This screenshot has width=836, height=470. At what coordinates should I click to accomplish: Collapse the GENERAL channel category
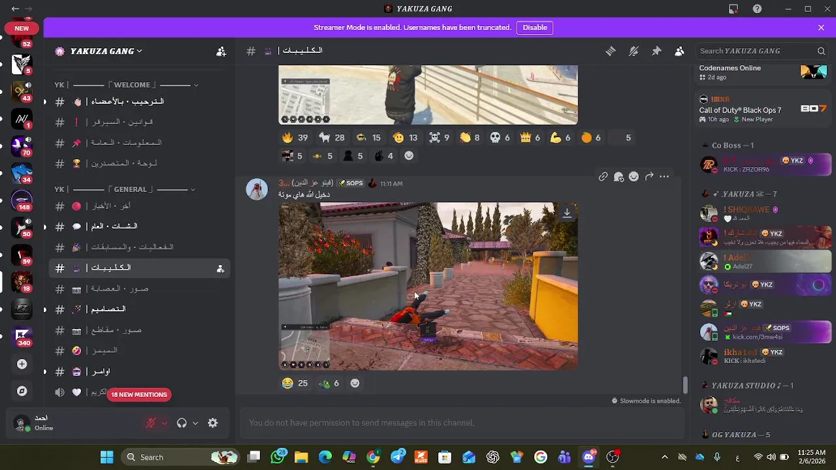point(125,189)
